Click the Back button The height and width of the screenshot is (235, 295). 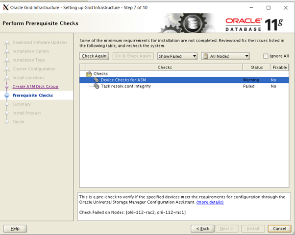tap(202, 229)
